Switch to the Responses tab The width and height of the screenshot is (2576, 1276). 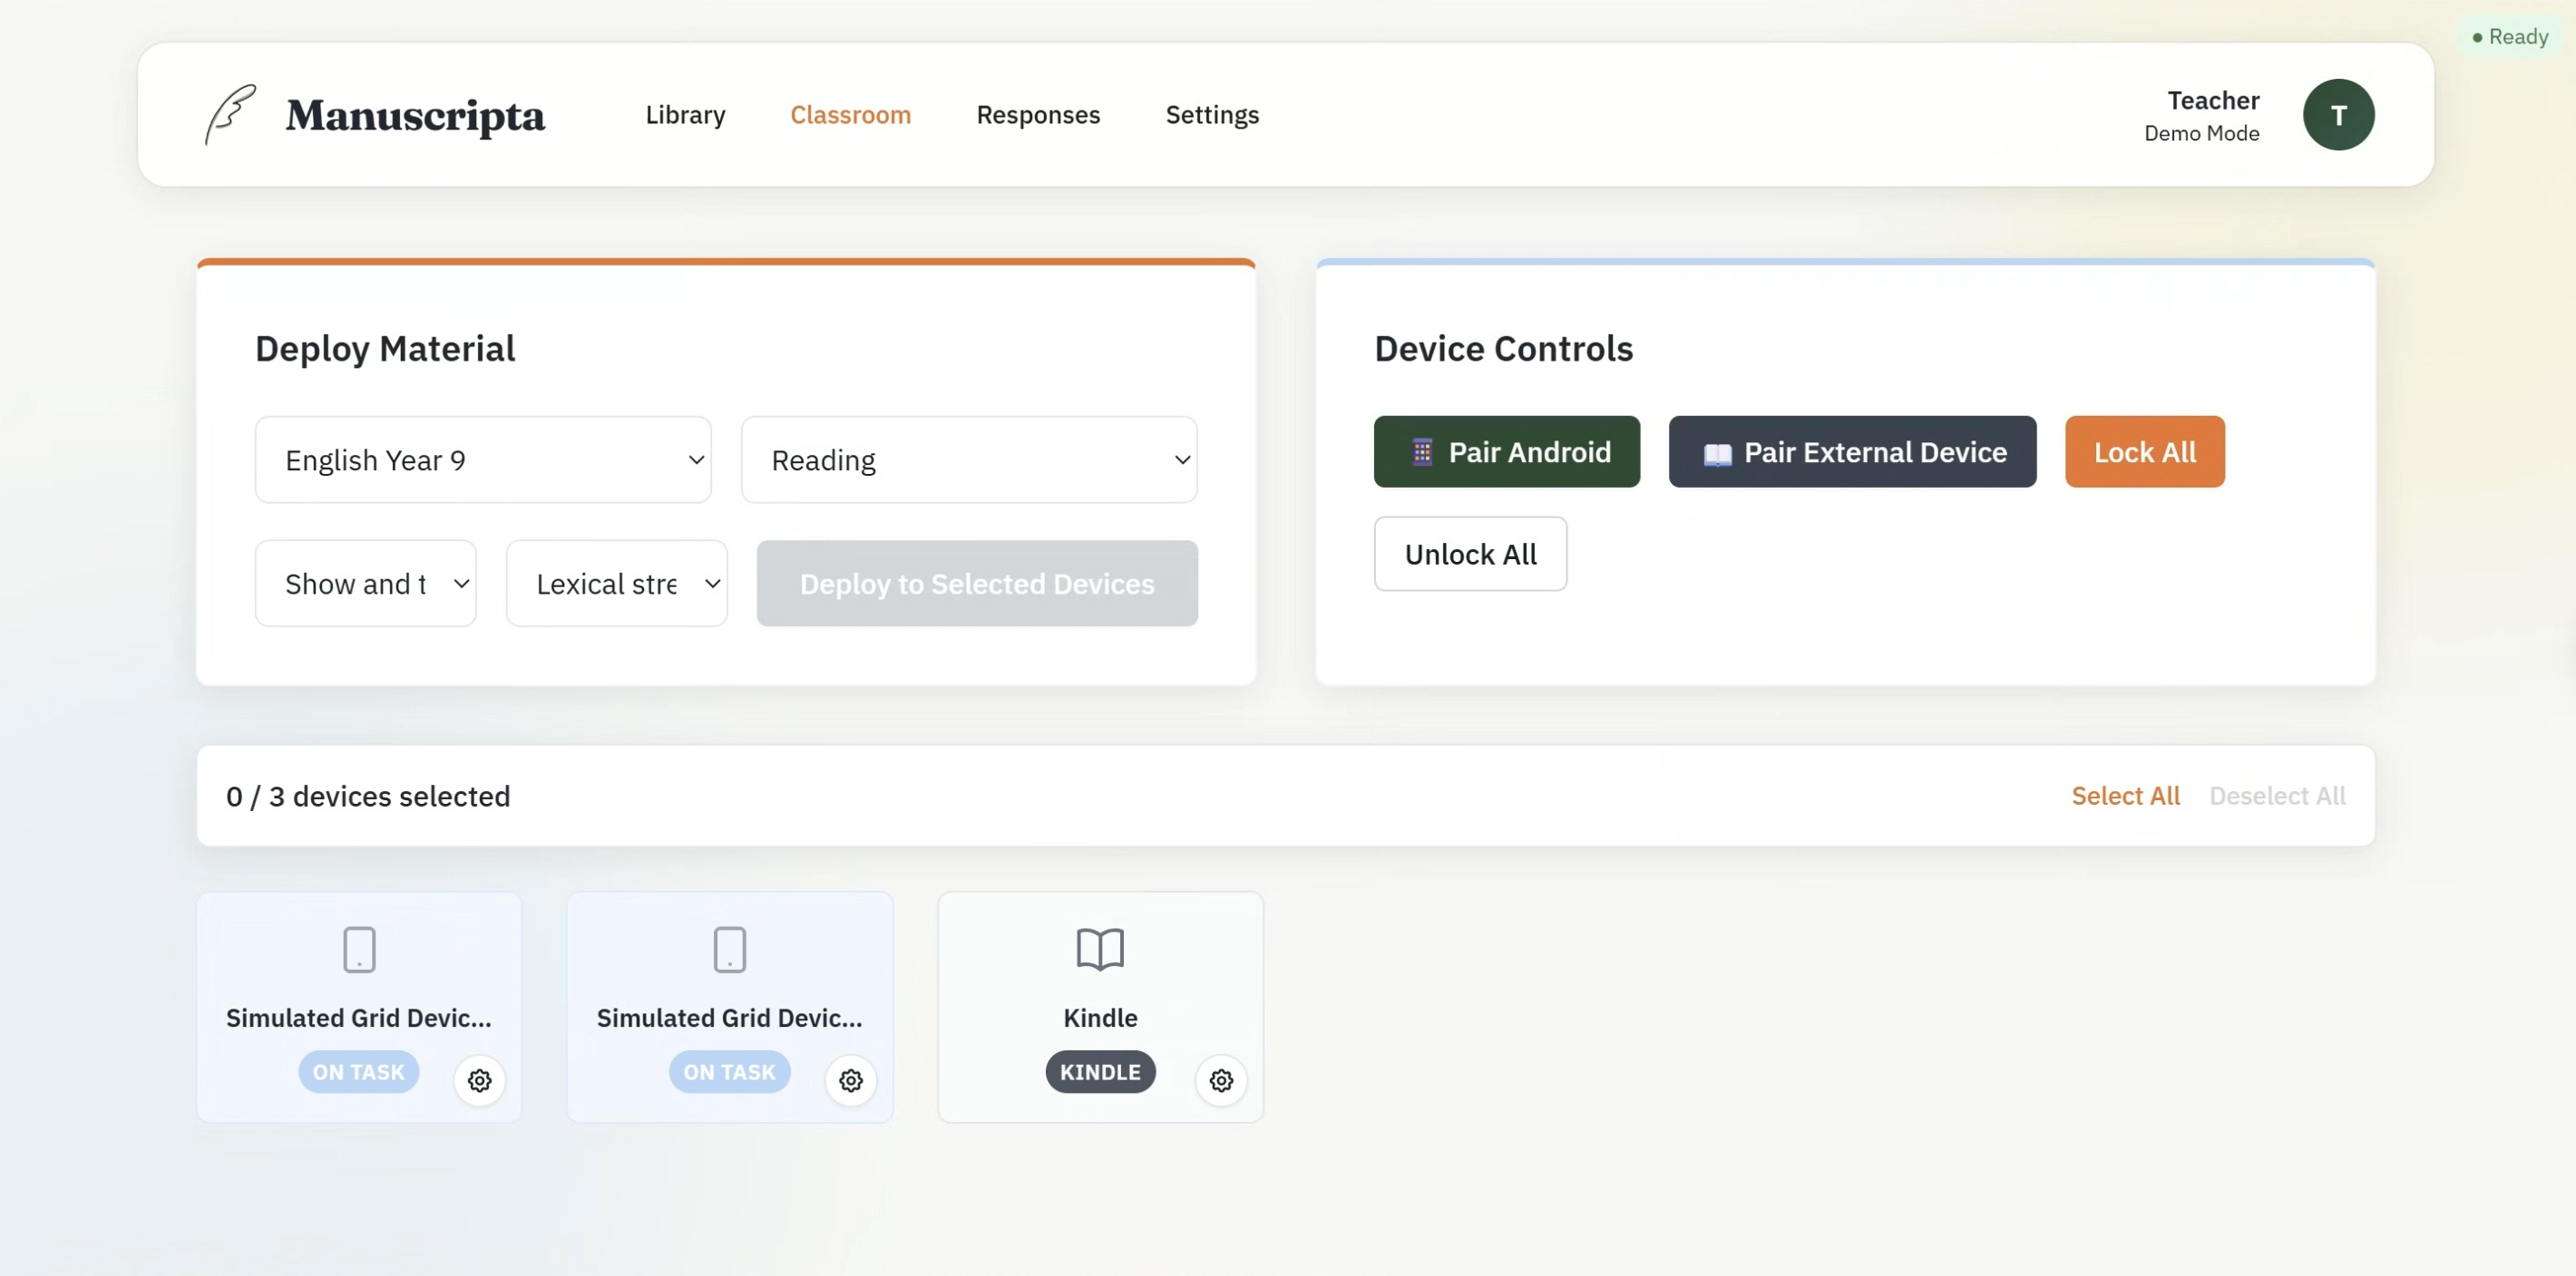point(1038,115)
